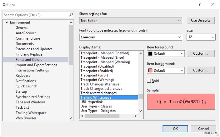Select Keyboard in the Environment tree
This screenshot has width=220, height=137.
click(23, 76)
